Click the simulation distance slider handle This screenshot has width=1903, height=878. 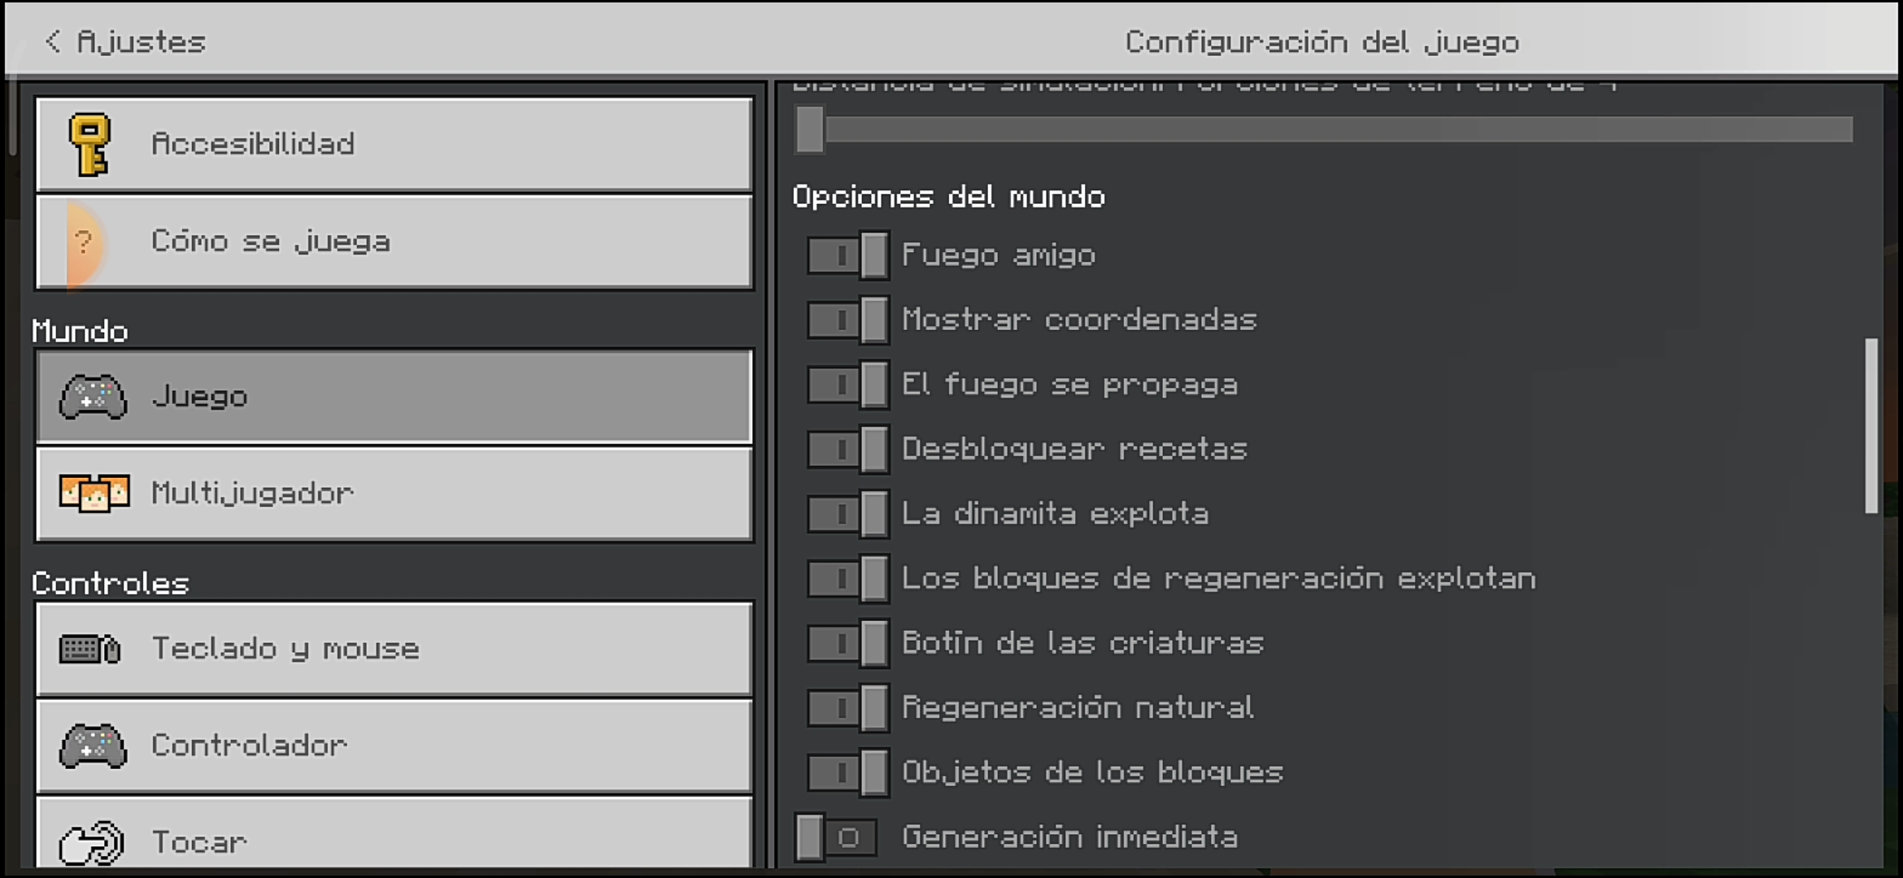pyautogui.click(x=810, y=129)
